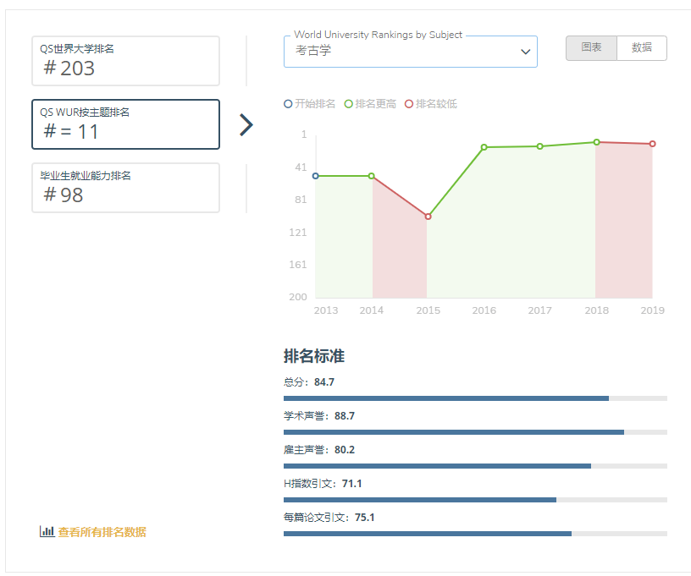691x576 pixels.
Task: Toggle the 开始排名 legend marker
Action: click(x=289, y=104)
